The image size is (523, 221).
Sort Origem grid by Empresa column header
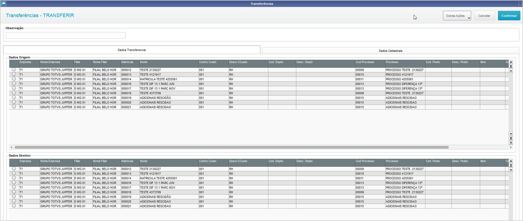pyautogui.click(x=29, y=64)
